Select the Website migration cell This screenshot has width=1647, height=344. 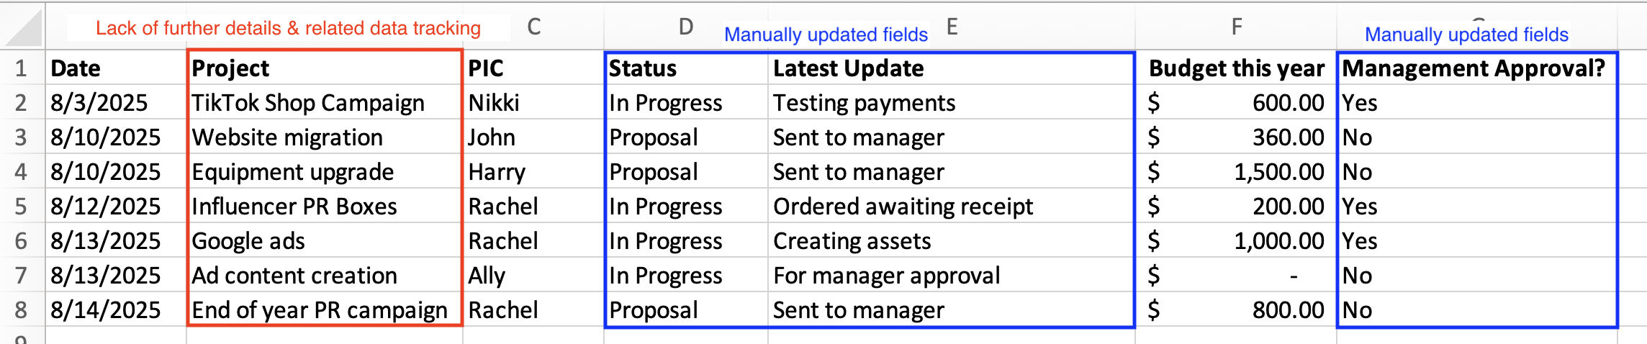325,137
